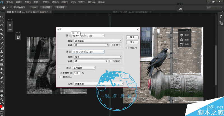224x116 pixels.
Task: Select the Rectangle shape tool
Action: click(x=2, y=91)
